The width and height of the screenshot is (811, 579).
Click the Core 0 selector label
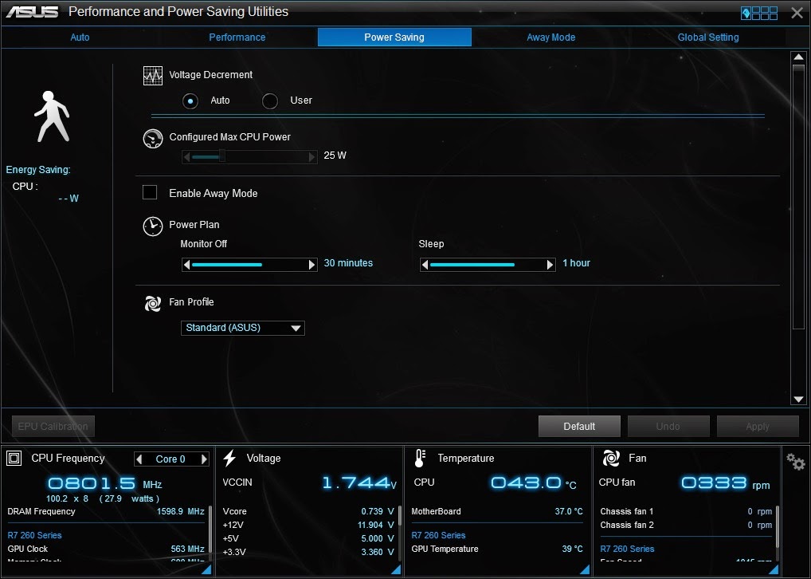click(170, 459)
